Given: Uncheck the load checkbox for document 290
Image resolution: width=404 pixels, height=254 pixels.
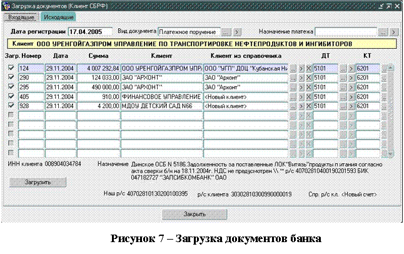Looking at the screenshot, I should pos(11,77).
